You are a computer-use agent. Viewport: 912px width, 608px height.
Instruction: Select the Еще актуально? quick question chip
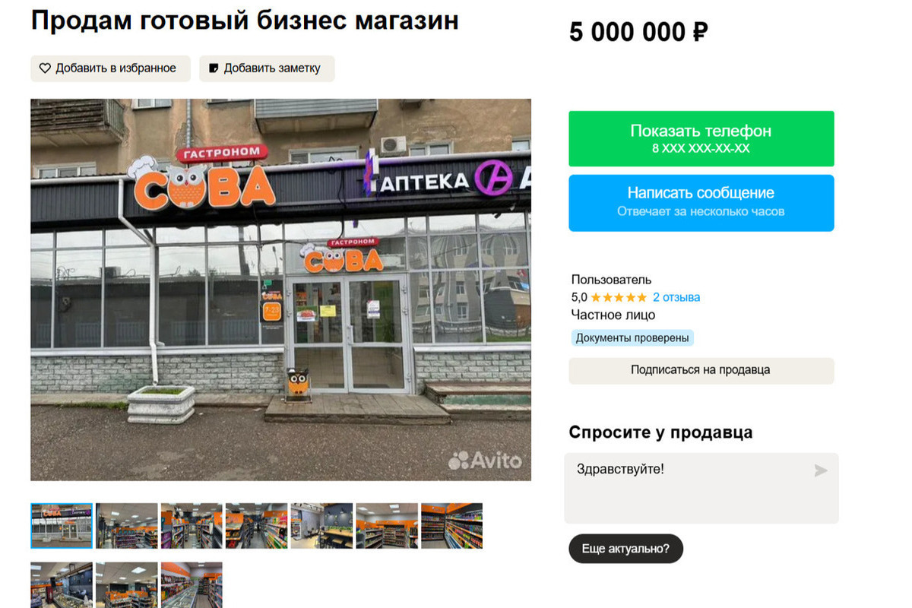coord(625,549)
